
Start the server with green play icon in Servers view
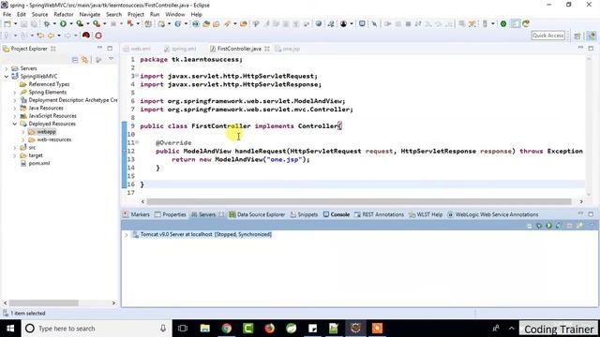coord(548,226)
